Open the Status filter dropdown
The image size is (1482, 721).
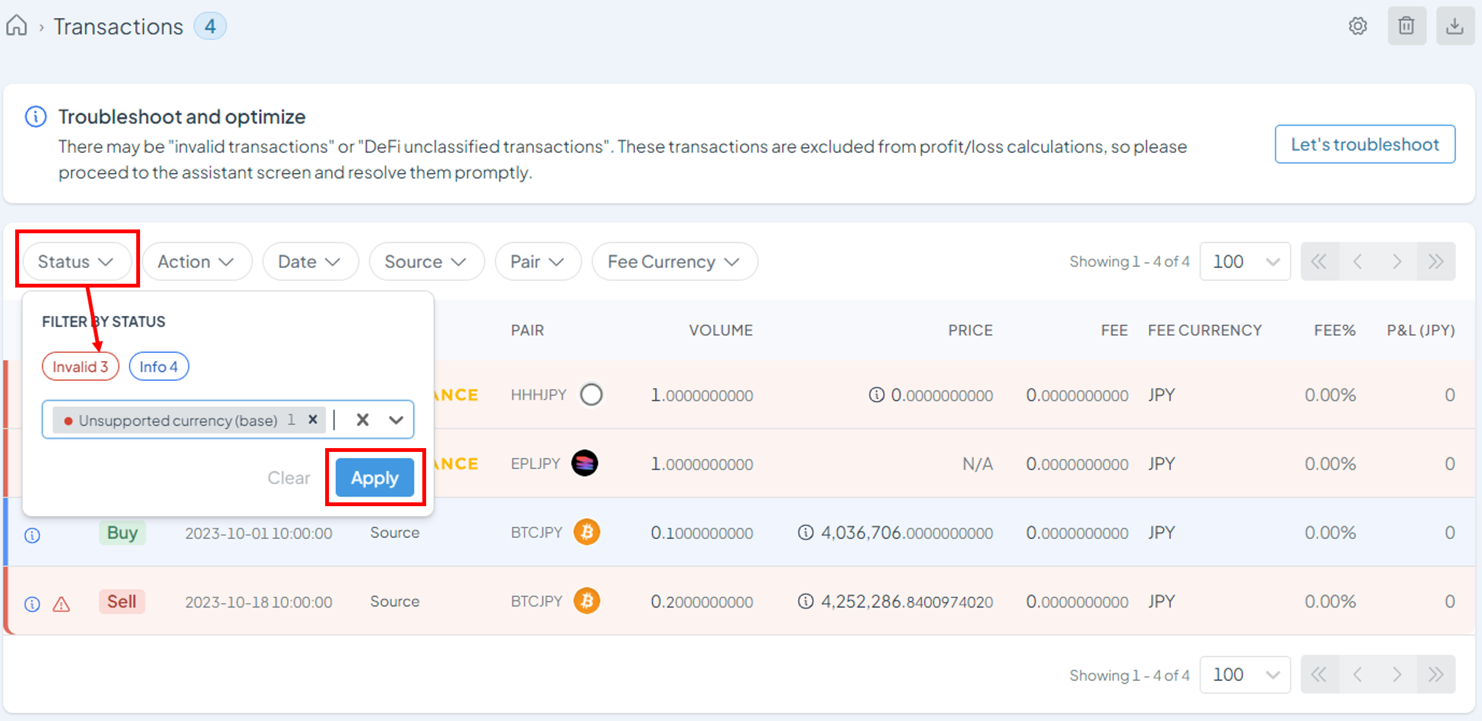pyautogui.click(x=77, y=261)
